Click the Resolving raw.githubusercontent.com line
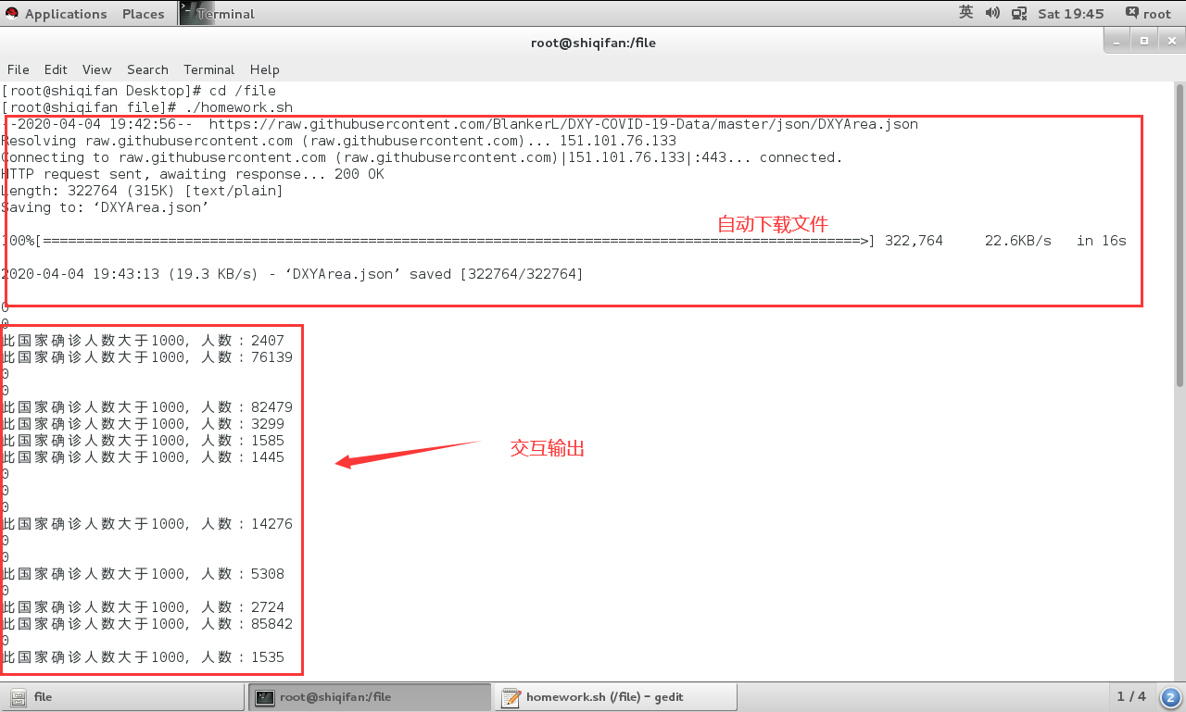The height and width of the screenshot is (712, 1186). 339,141
